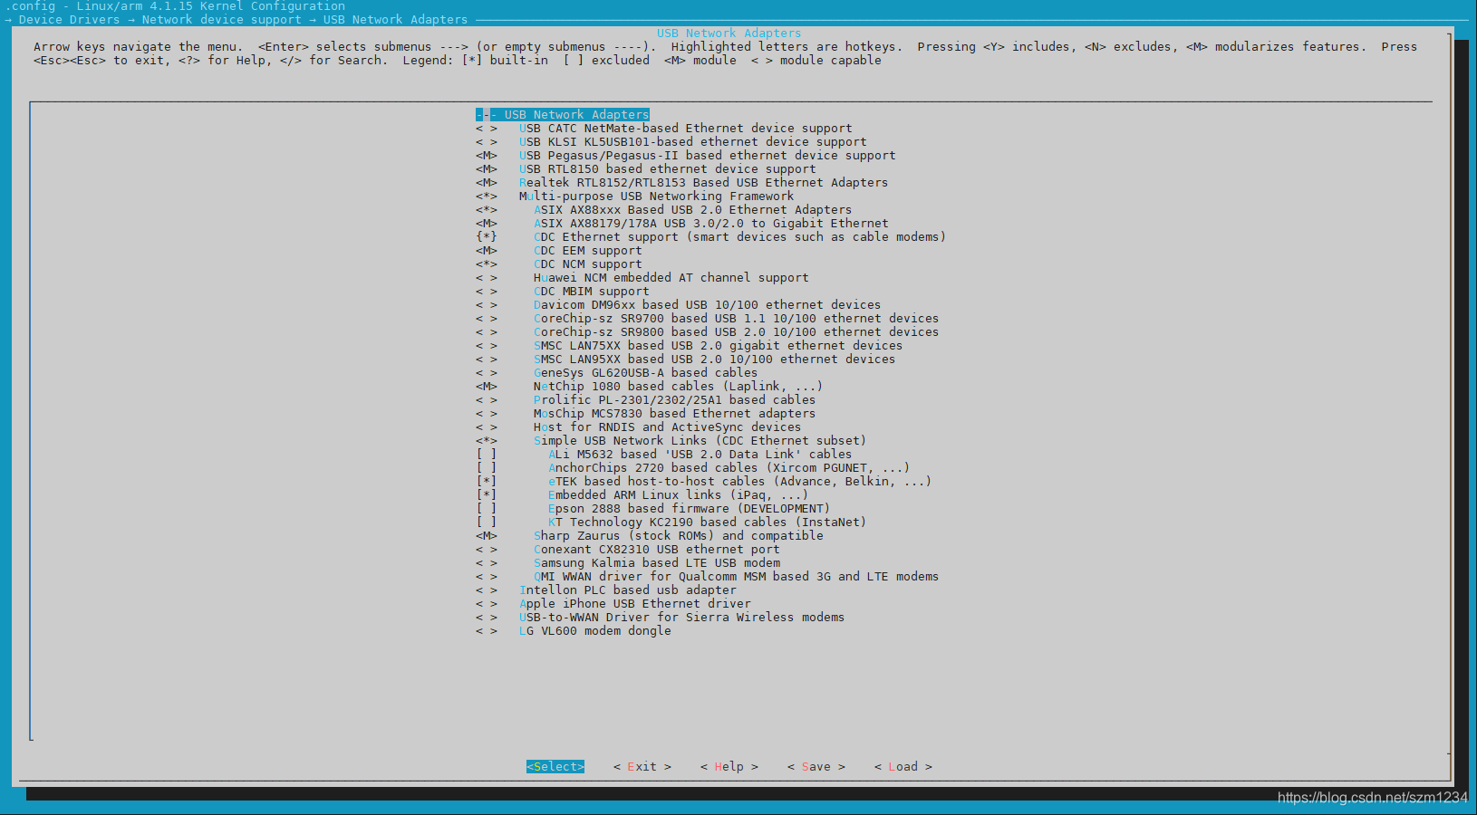Toggle module state for Realtek RTL8152/RTL8153 adapters
This screenshot has height=815, width=1477.
coord(487,183)
